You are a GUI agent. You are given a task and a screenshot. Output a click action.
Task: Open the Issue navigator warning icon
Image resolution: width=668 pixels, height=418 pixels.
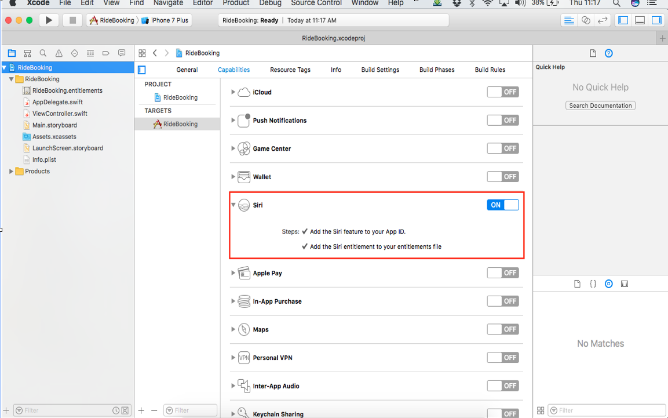tap(59, 53)
